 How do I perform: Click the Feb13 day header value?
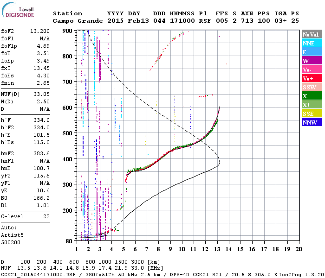pyautogui.click(x=138, y=21)
